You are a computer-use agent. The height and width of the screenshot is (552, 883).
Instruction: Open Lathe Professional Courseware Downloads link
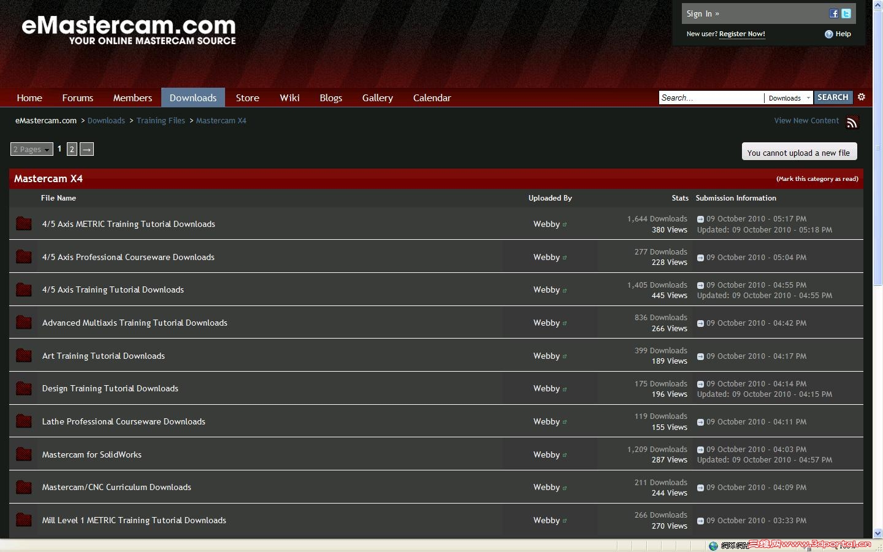click(x=123, y=422)
